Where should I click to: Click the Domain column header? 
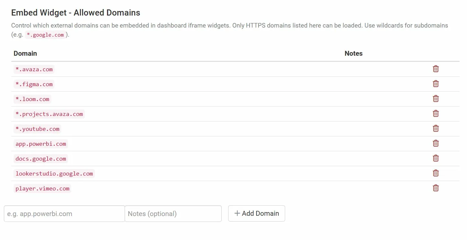[x=25, y=53]
